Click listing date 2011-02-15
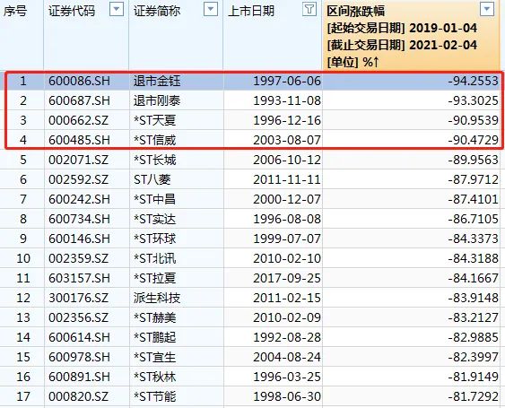 pos(287,299)
